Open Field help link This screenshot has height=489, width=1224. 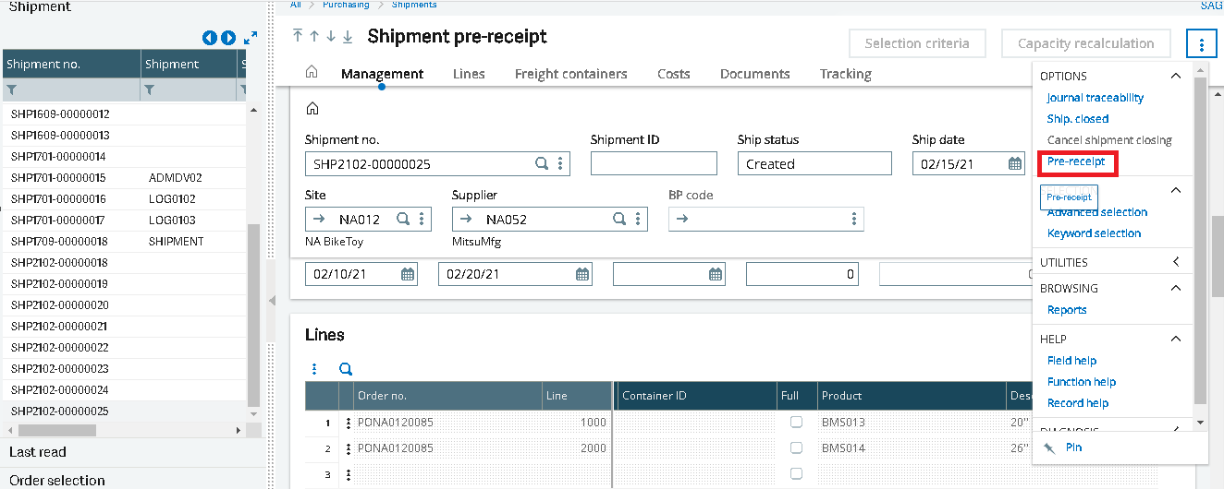[x=1071, y=361]
